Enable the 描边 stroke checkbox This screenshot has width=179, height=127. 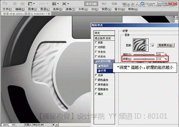(x=96, y=94)
